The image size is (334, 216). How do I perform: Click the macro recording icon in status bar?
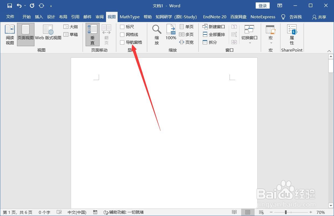click(x=95, y=212)
